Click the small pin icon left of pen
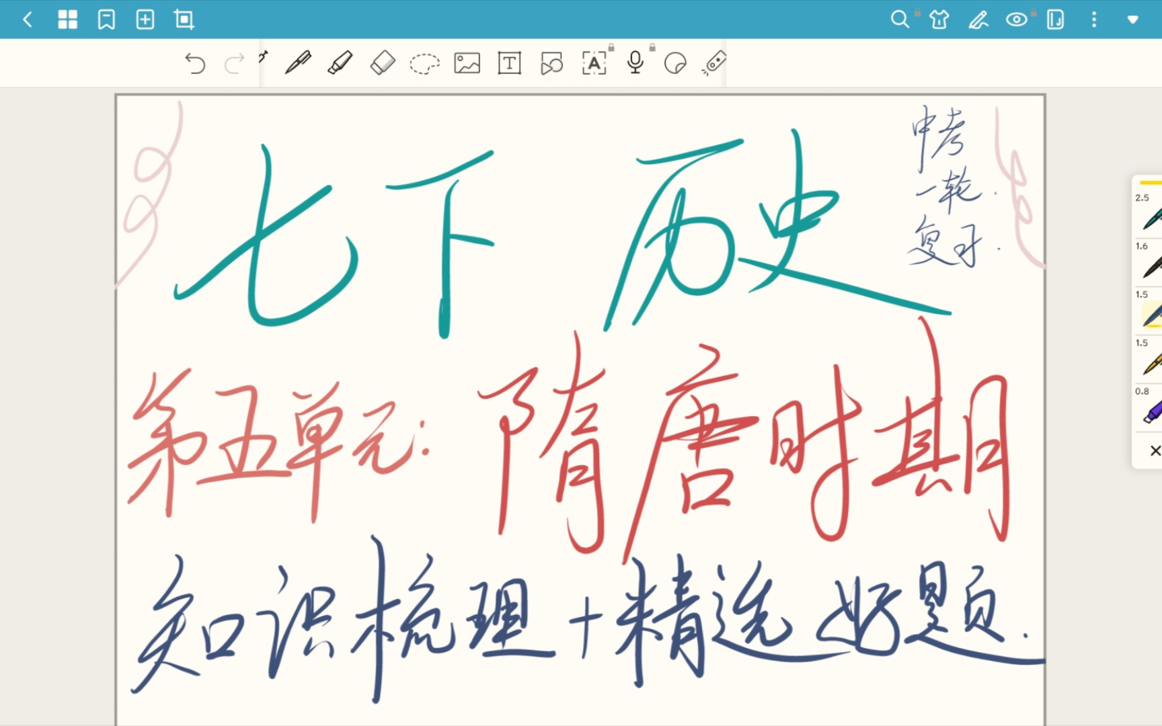Image resolution: width=1162 pixels, height=726 pixels. coord(263,56)
